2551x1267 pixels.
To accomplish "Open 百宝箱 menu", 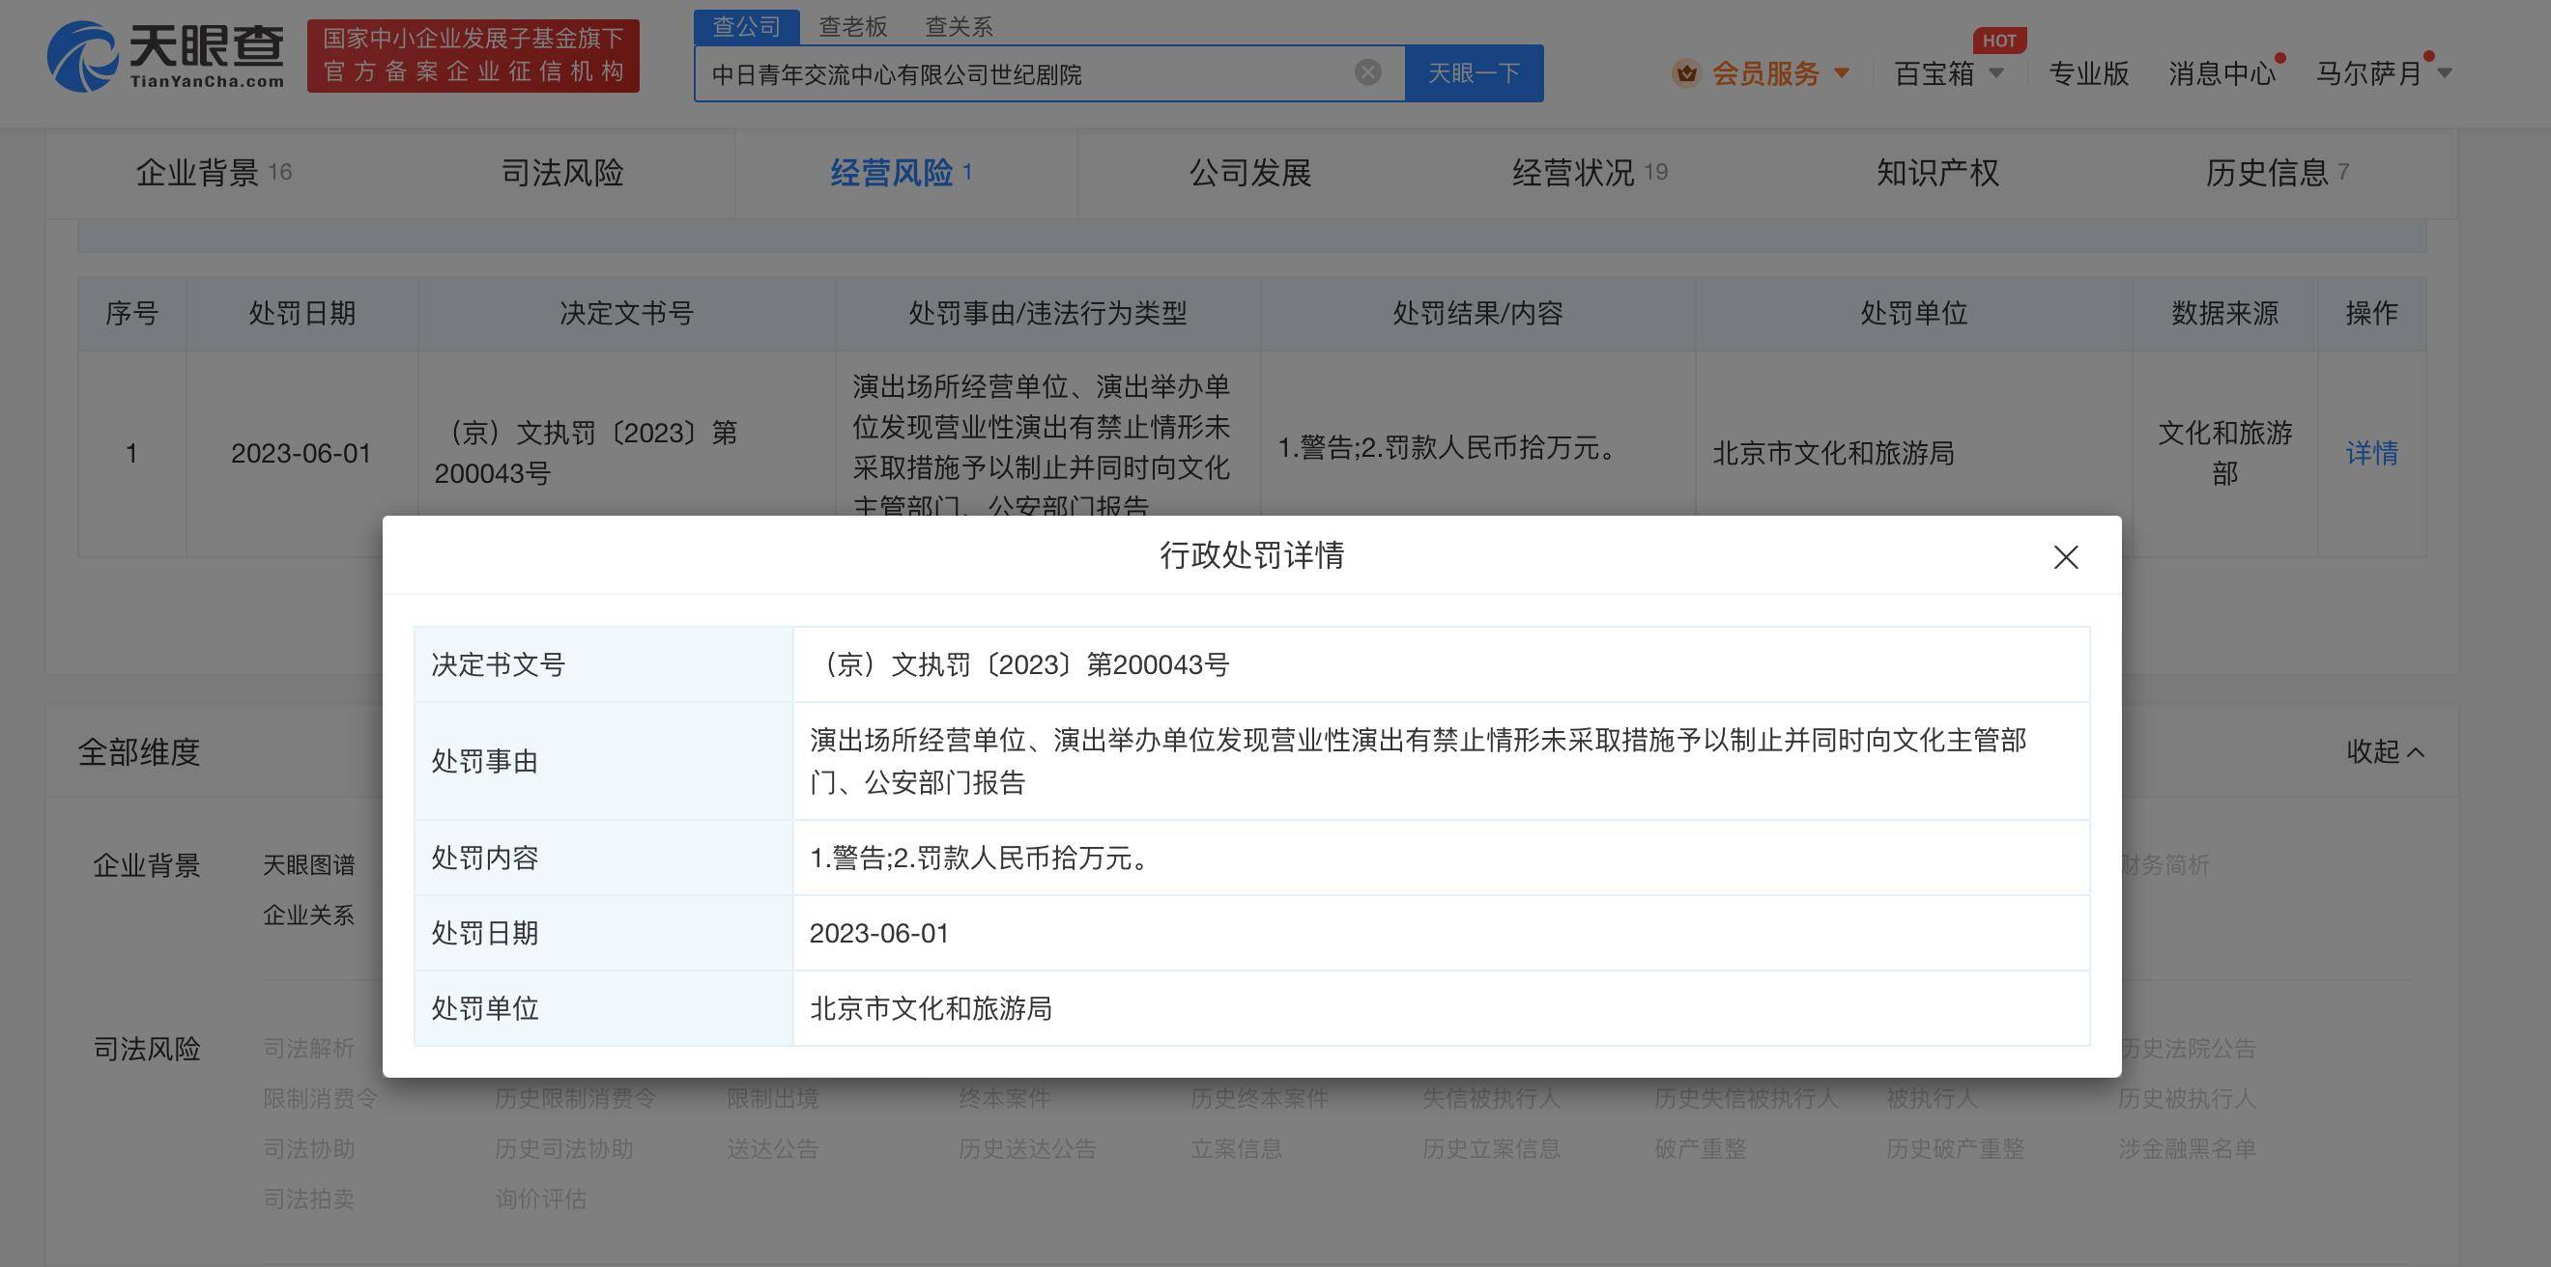I will (1935, 72).
